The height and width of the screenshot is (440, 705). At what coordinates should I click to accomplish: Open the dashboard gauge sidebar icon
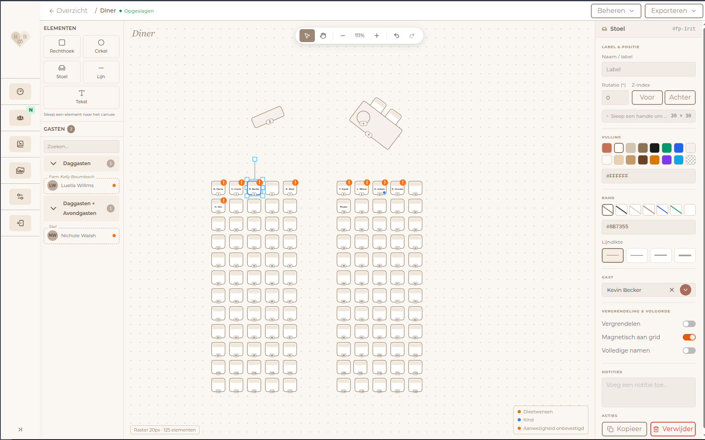pos(20,91)
